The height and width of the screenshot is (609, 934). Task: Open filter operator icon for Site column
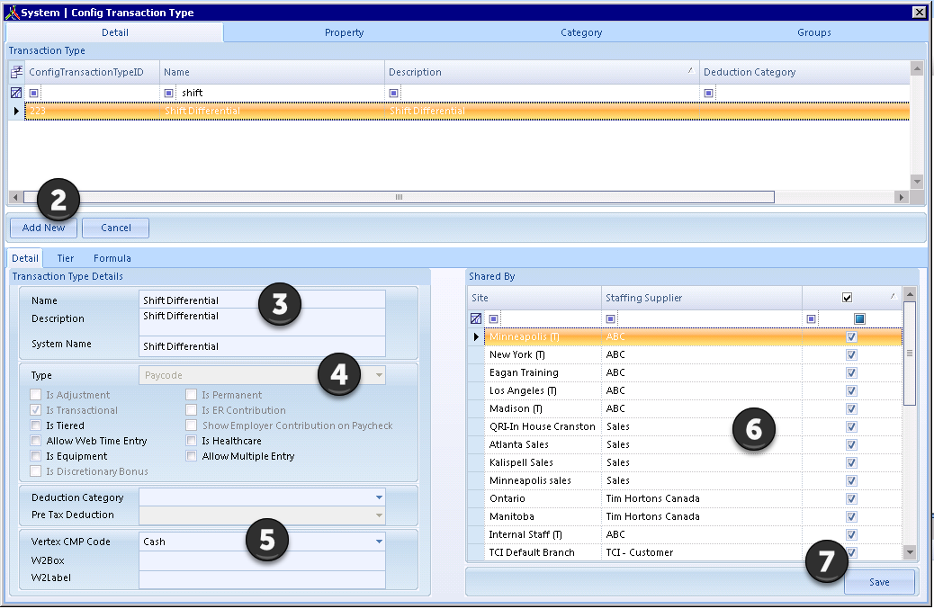(x=494, y=319)
